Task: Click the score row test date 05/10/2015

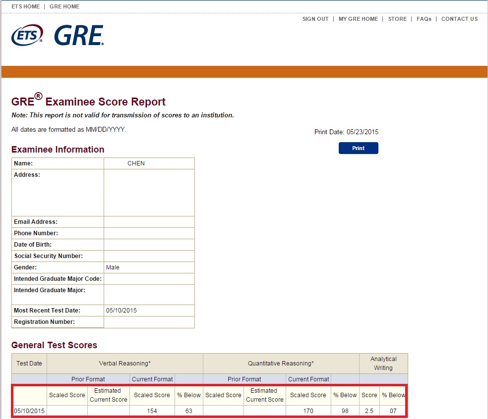Action: coord(29,411)
